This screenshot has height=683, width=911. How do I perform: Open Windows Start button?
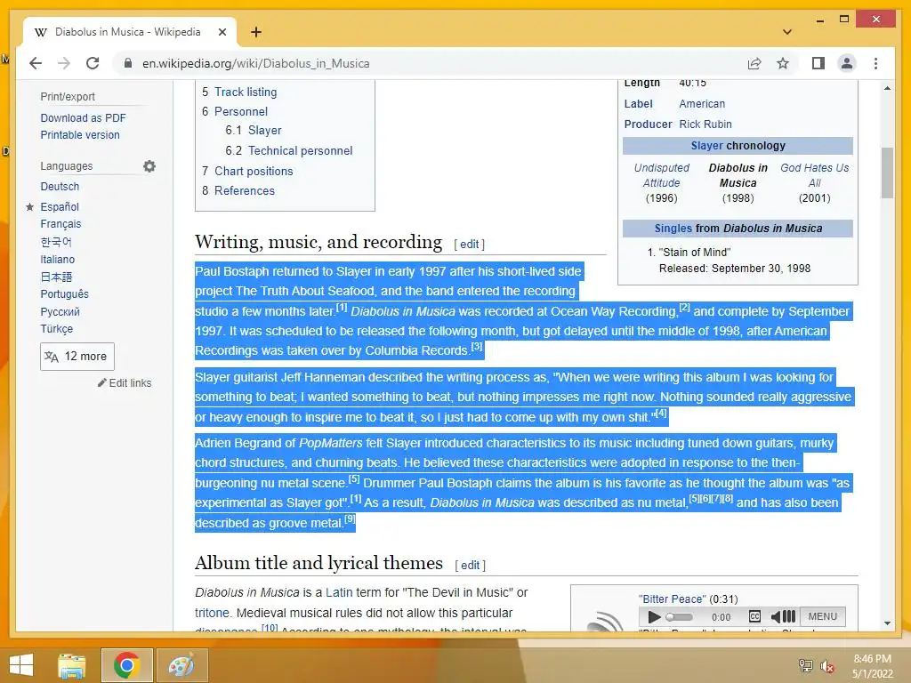21,665
